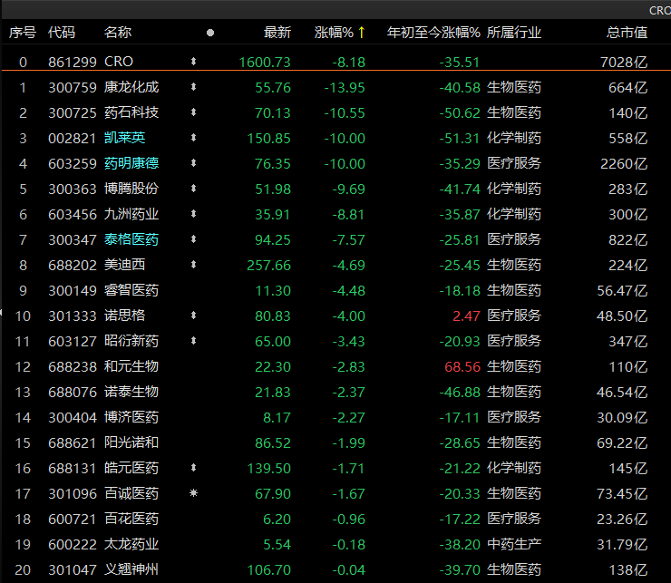This screenshot has width=671, height=583.
Task: Open the 义翘神州 stock name
Action: (x=131, y=570)
